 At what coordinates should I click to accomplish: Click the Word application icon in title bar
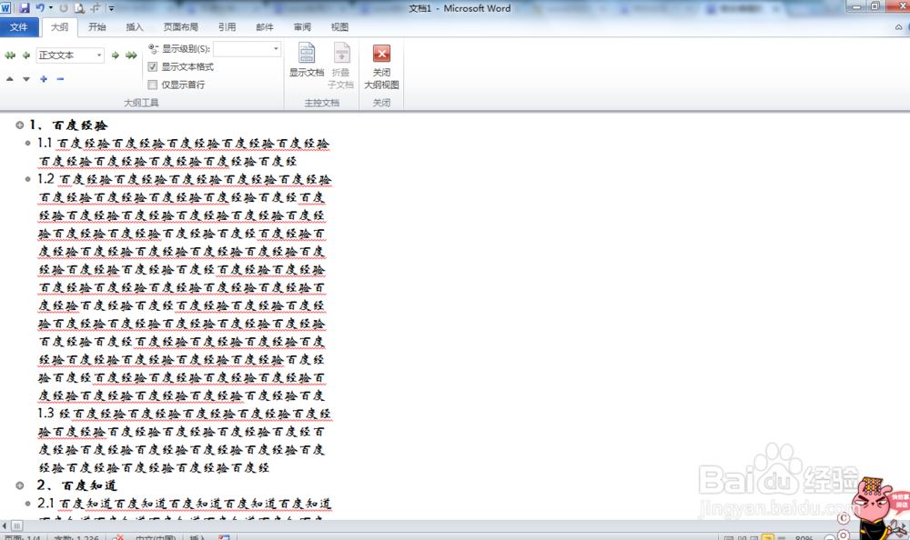[5, 8]
